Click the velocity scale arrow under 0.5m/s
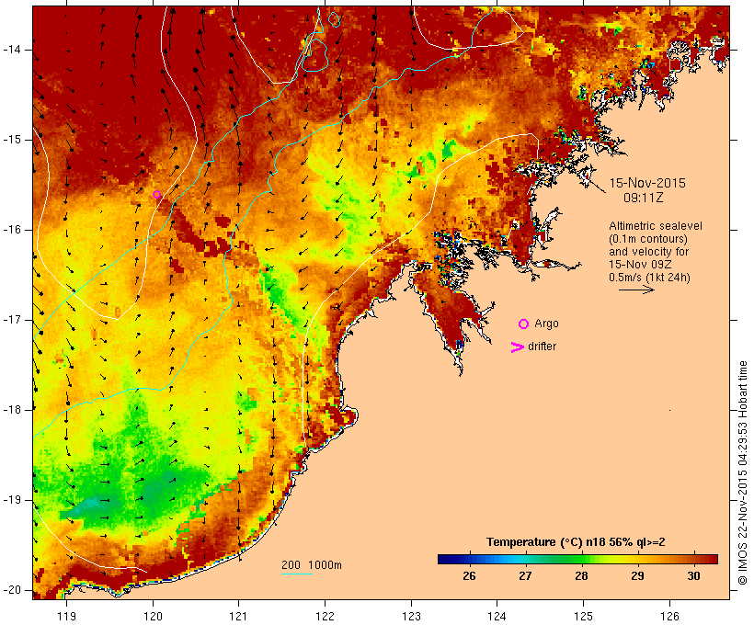The height and width of the screenshot is (625, 754). (636, 290)
